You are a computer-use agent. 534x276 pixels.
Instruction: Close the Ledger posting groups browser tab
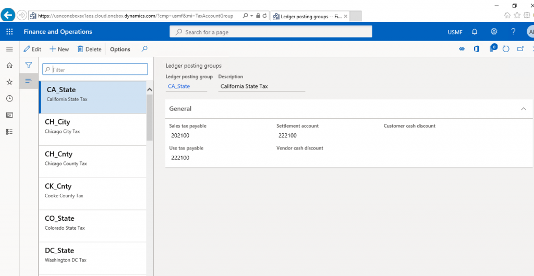346,16
